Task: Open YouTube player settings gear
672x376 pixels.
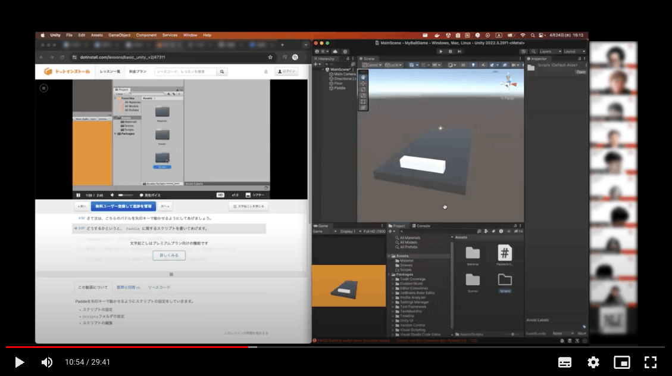Action: (593, 362)
